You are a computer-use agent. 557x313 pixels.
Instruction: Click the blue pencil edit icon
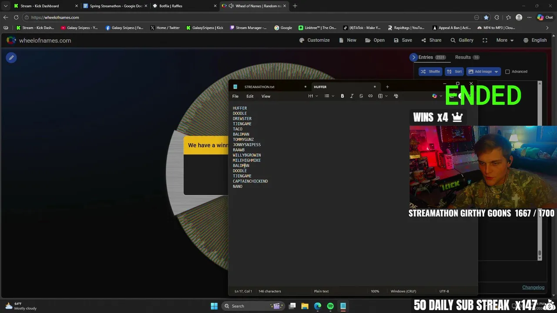(x=11, y=57)
